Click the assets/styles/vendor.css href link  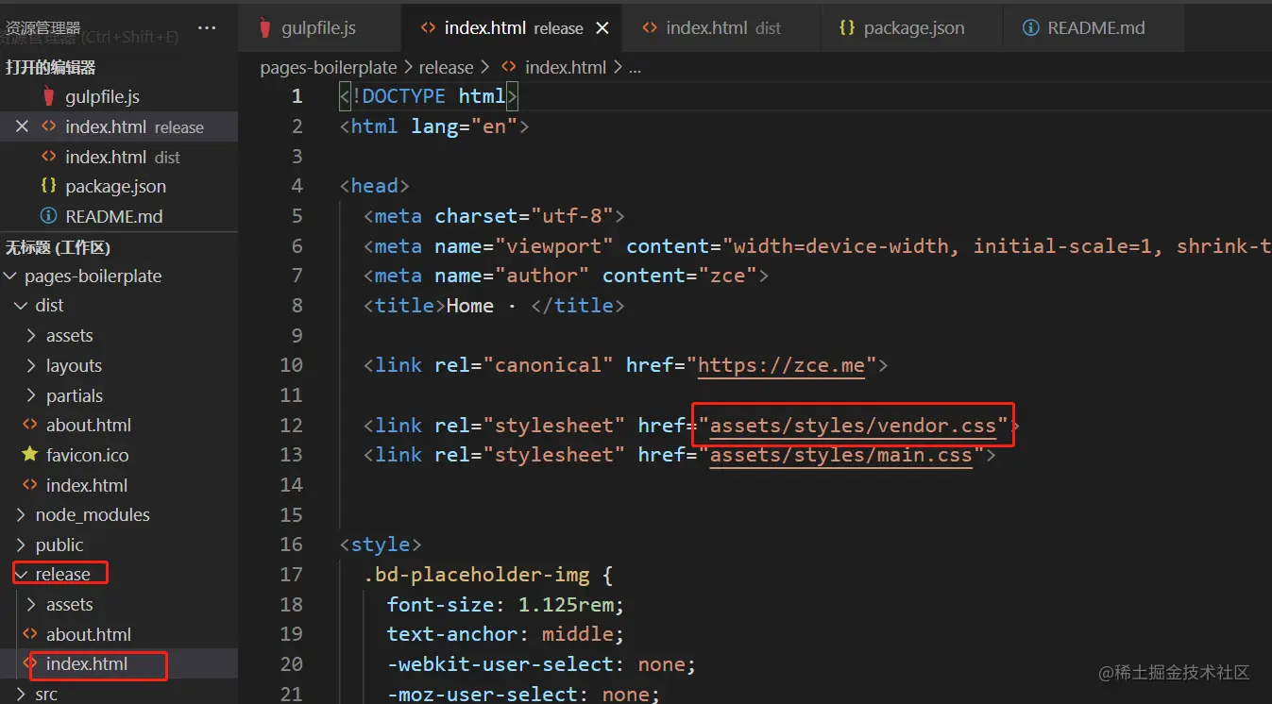coord(853,425)
